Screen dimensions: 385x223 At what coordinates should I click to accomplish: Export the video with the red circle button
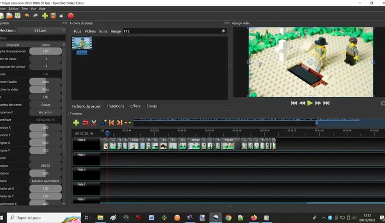coord(71,16)
